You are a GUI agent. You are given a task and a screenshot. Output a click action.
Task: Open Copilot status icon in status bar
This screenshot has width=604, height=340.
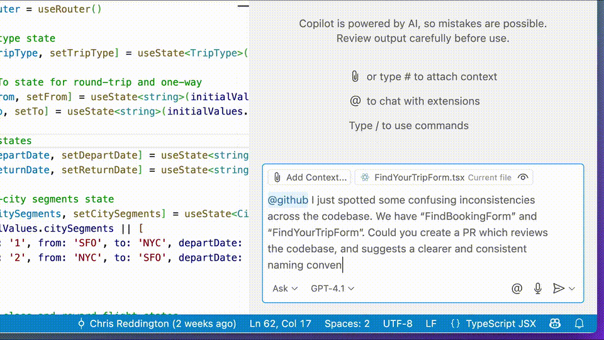pyautogui.click(x=554, y=324)
